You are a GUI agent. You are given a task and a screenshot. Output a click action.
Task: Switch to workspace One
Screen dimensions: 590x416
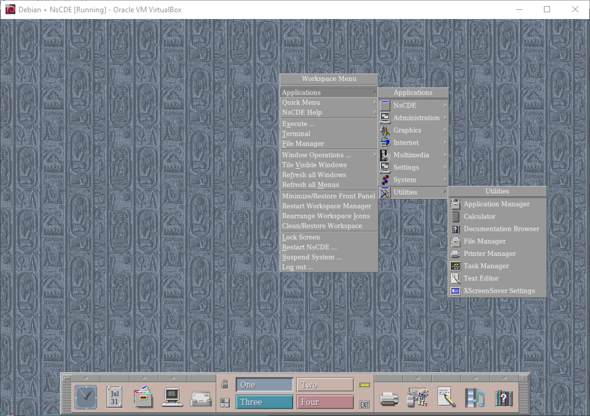click(x=264, y=385)
